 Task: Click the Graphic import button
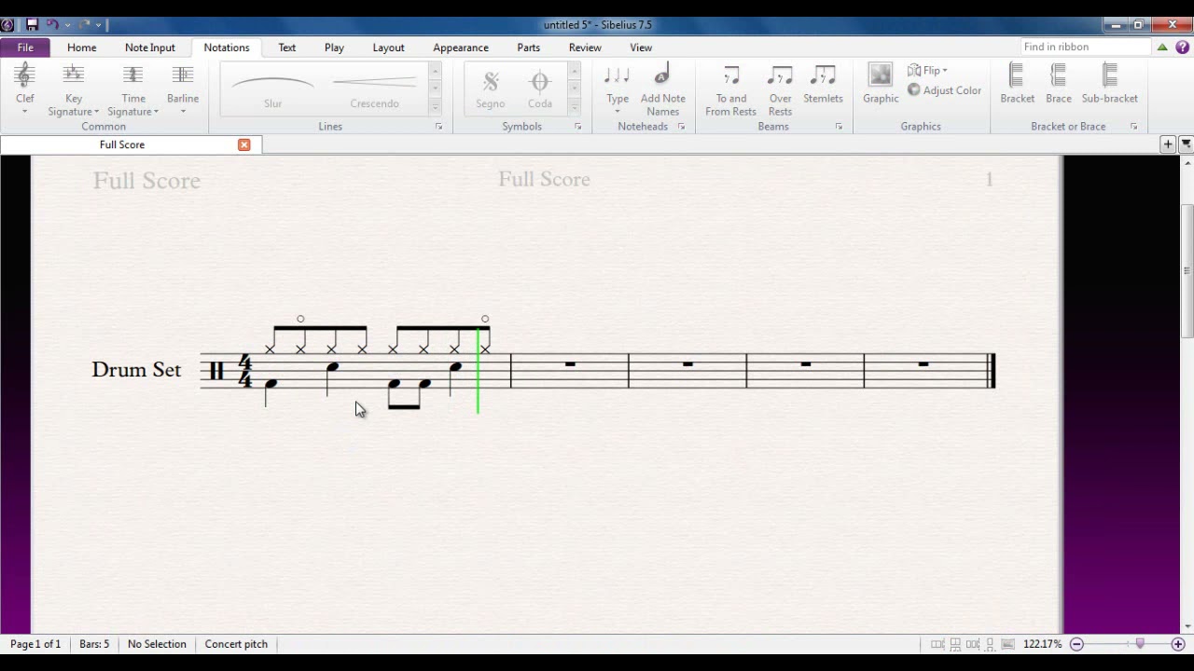(x=881, y=84)
